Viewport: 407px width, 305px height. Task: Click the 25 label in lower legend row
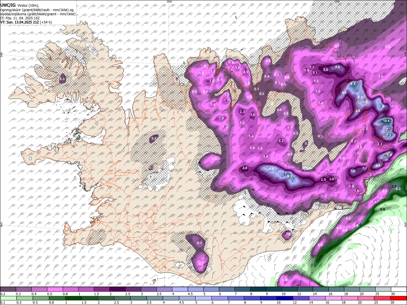pos(376,303)
